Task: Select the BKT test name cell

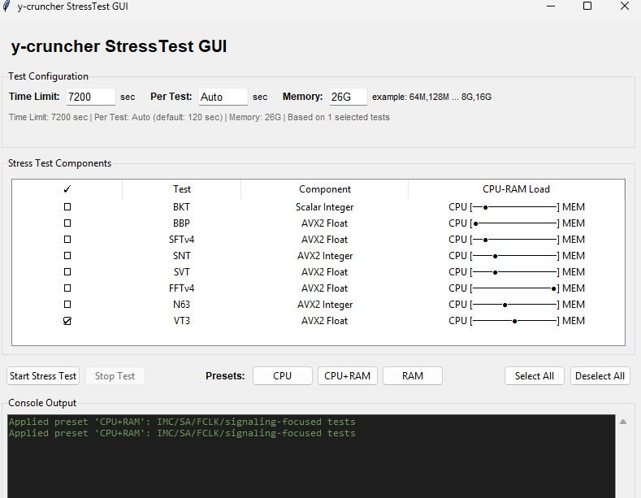Action: click(x=181, y=207)
